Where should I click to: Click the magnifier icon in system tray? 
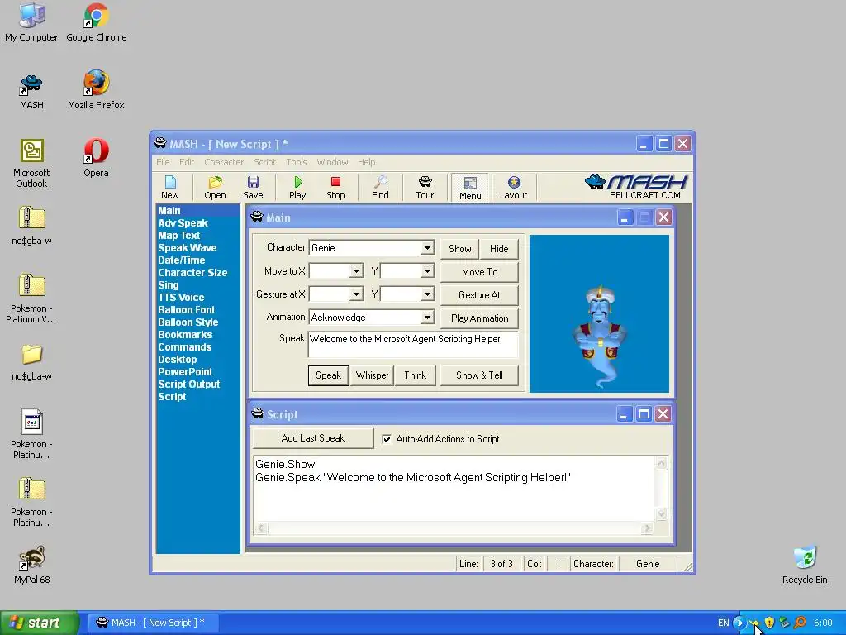(800, 623)
